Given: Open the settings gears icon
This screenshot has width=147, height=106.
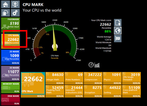Looking at the screenshot, I should [x=15, y=13].
